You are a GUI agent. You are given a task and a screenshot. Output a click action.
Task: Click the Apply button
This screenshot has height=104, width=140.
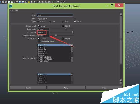click(x=66, y=88)
